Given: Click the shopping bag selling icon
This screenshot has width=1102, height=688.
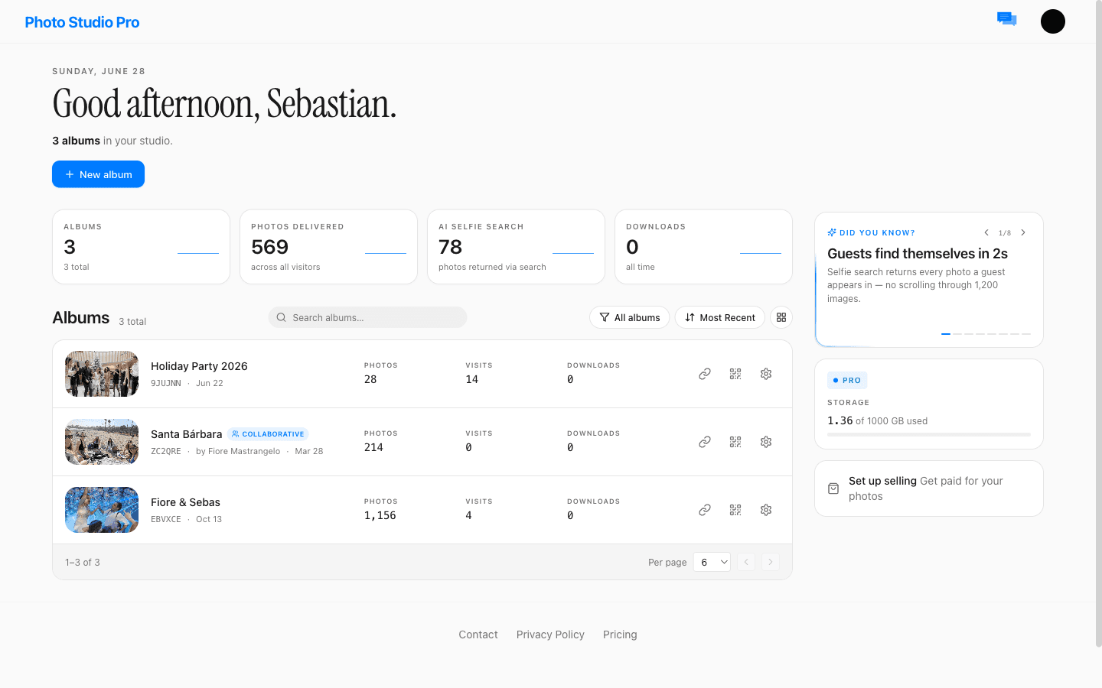Looking at the screenshot, I should point(833,488).
